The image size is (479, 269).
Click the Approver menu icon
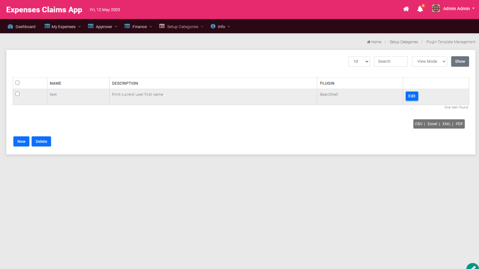point(91,26)
